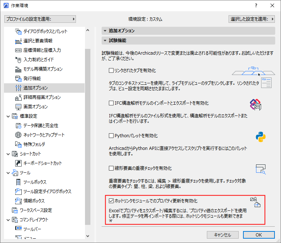Click the hotlink property update icon
281x243 pixels.
tap(255, 202)
